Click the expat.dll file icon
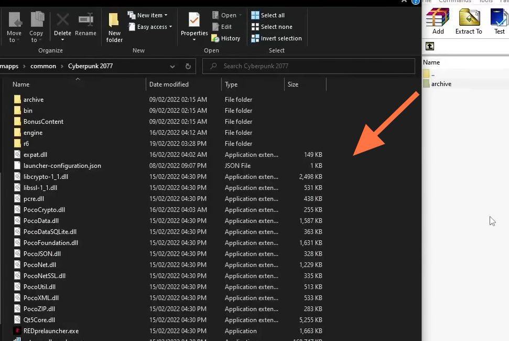The width and height of the screenshot is (509, 341). [x=17, y=155]
